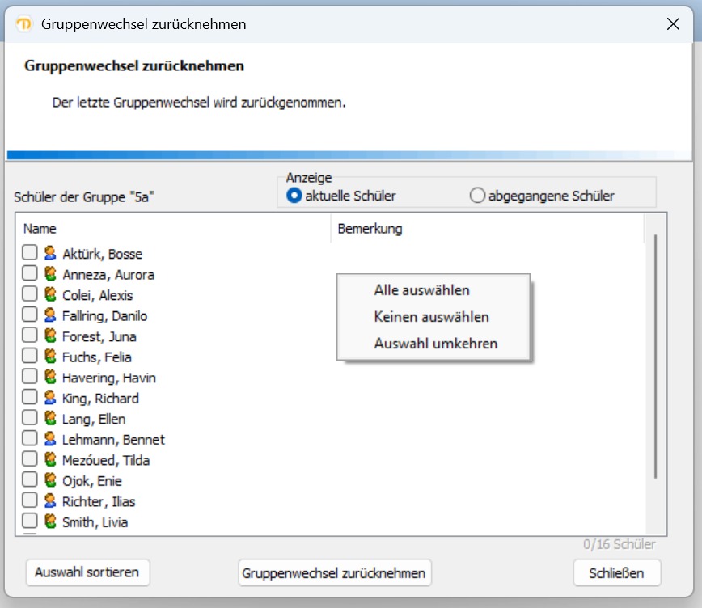The width and height of the screenshot is (702, 608).
Task: Click the student icon beside Smith, Livia
Action: [x=50, y=521]
